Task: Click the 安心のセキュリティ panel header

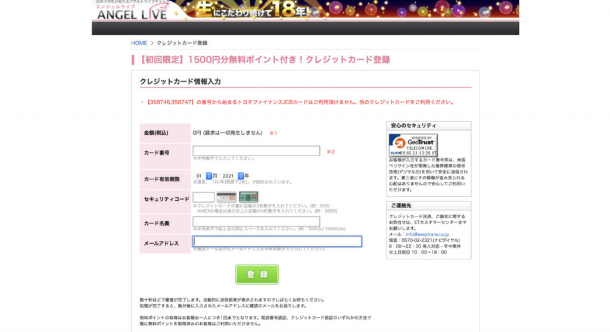Action: pyautogui.click(x=428, y=126)
